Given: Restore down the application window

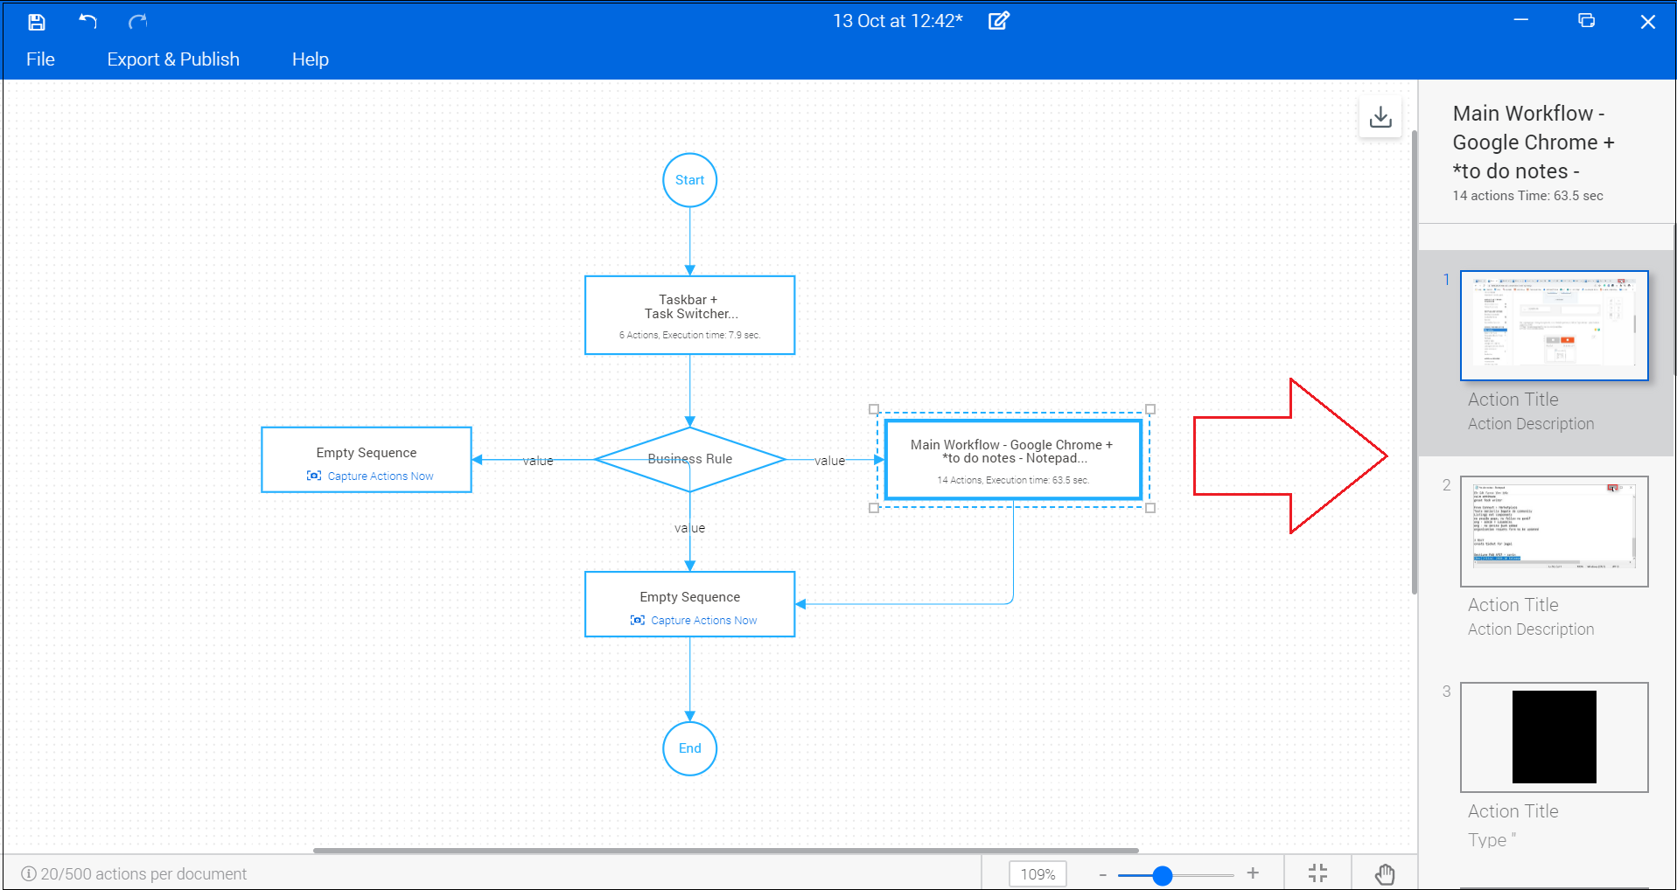Looking at the screenshot, I should click(x=1586, y=21).
